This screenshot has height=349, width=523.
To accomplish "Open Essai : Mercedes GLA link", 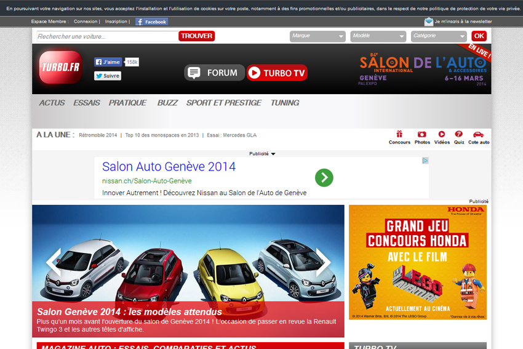I will 231,135.
